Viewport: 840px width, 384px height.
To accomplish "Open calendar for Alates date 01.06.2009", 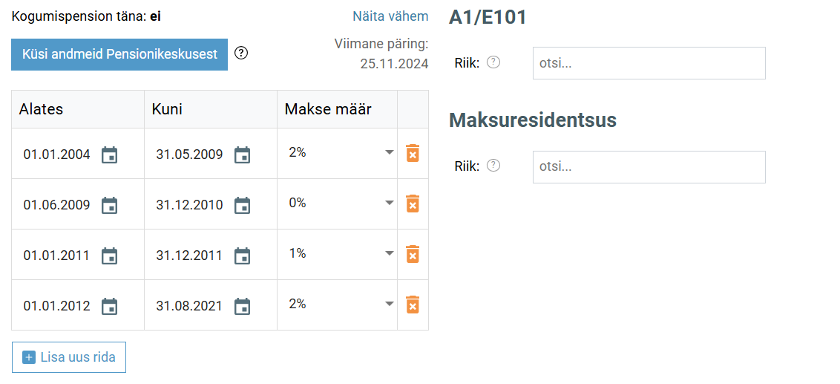I will [x=110, y=205].
